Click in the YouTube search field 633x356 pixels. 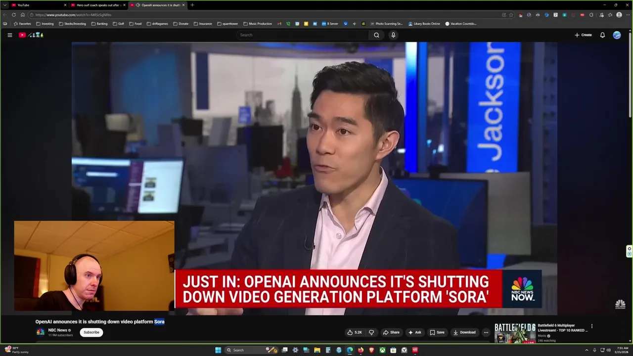pos(303,35)
